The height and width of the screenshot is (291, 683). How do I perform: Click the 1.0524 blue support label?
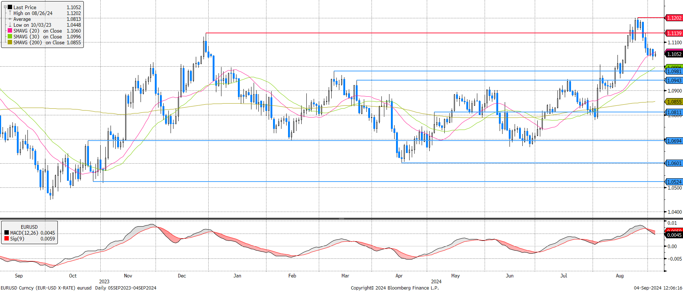(674, 182)
